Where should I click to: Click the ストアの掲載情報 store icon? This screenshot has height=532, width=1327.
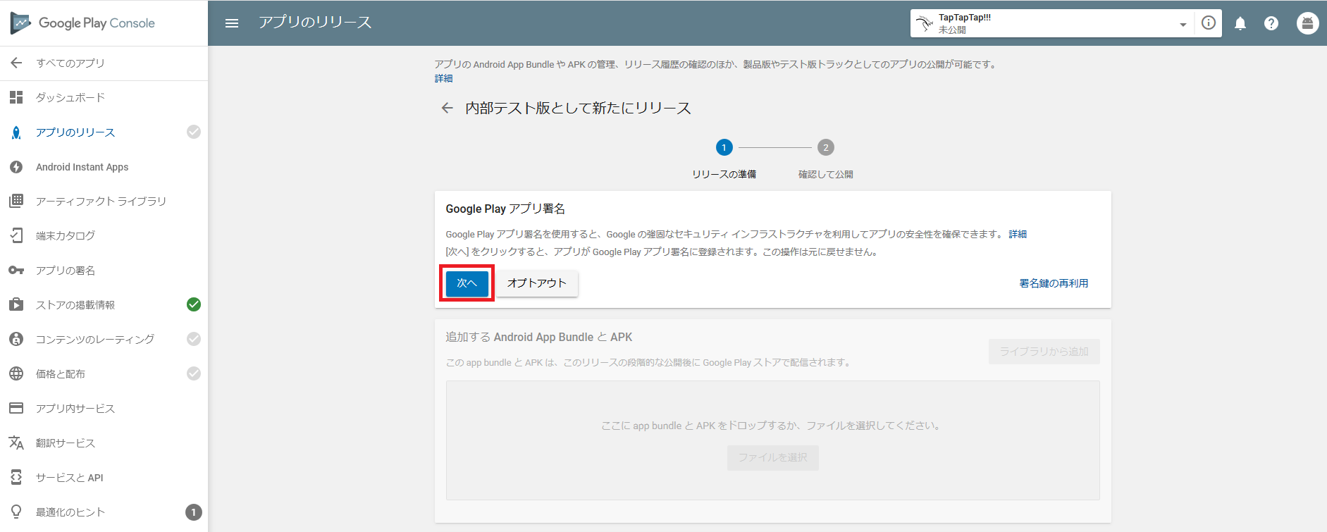tap(16, 304)
